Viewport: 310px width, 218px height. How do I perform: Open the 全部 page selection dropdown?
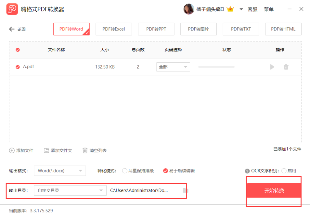173,67
